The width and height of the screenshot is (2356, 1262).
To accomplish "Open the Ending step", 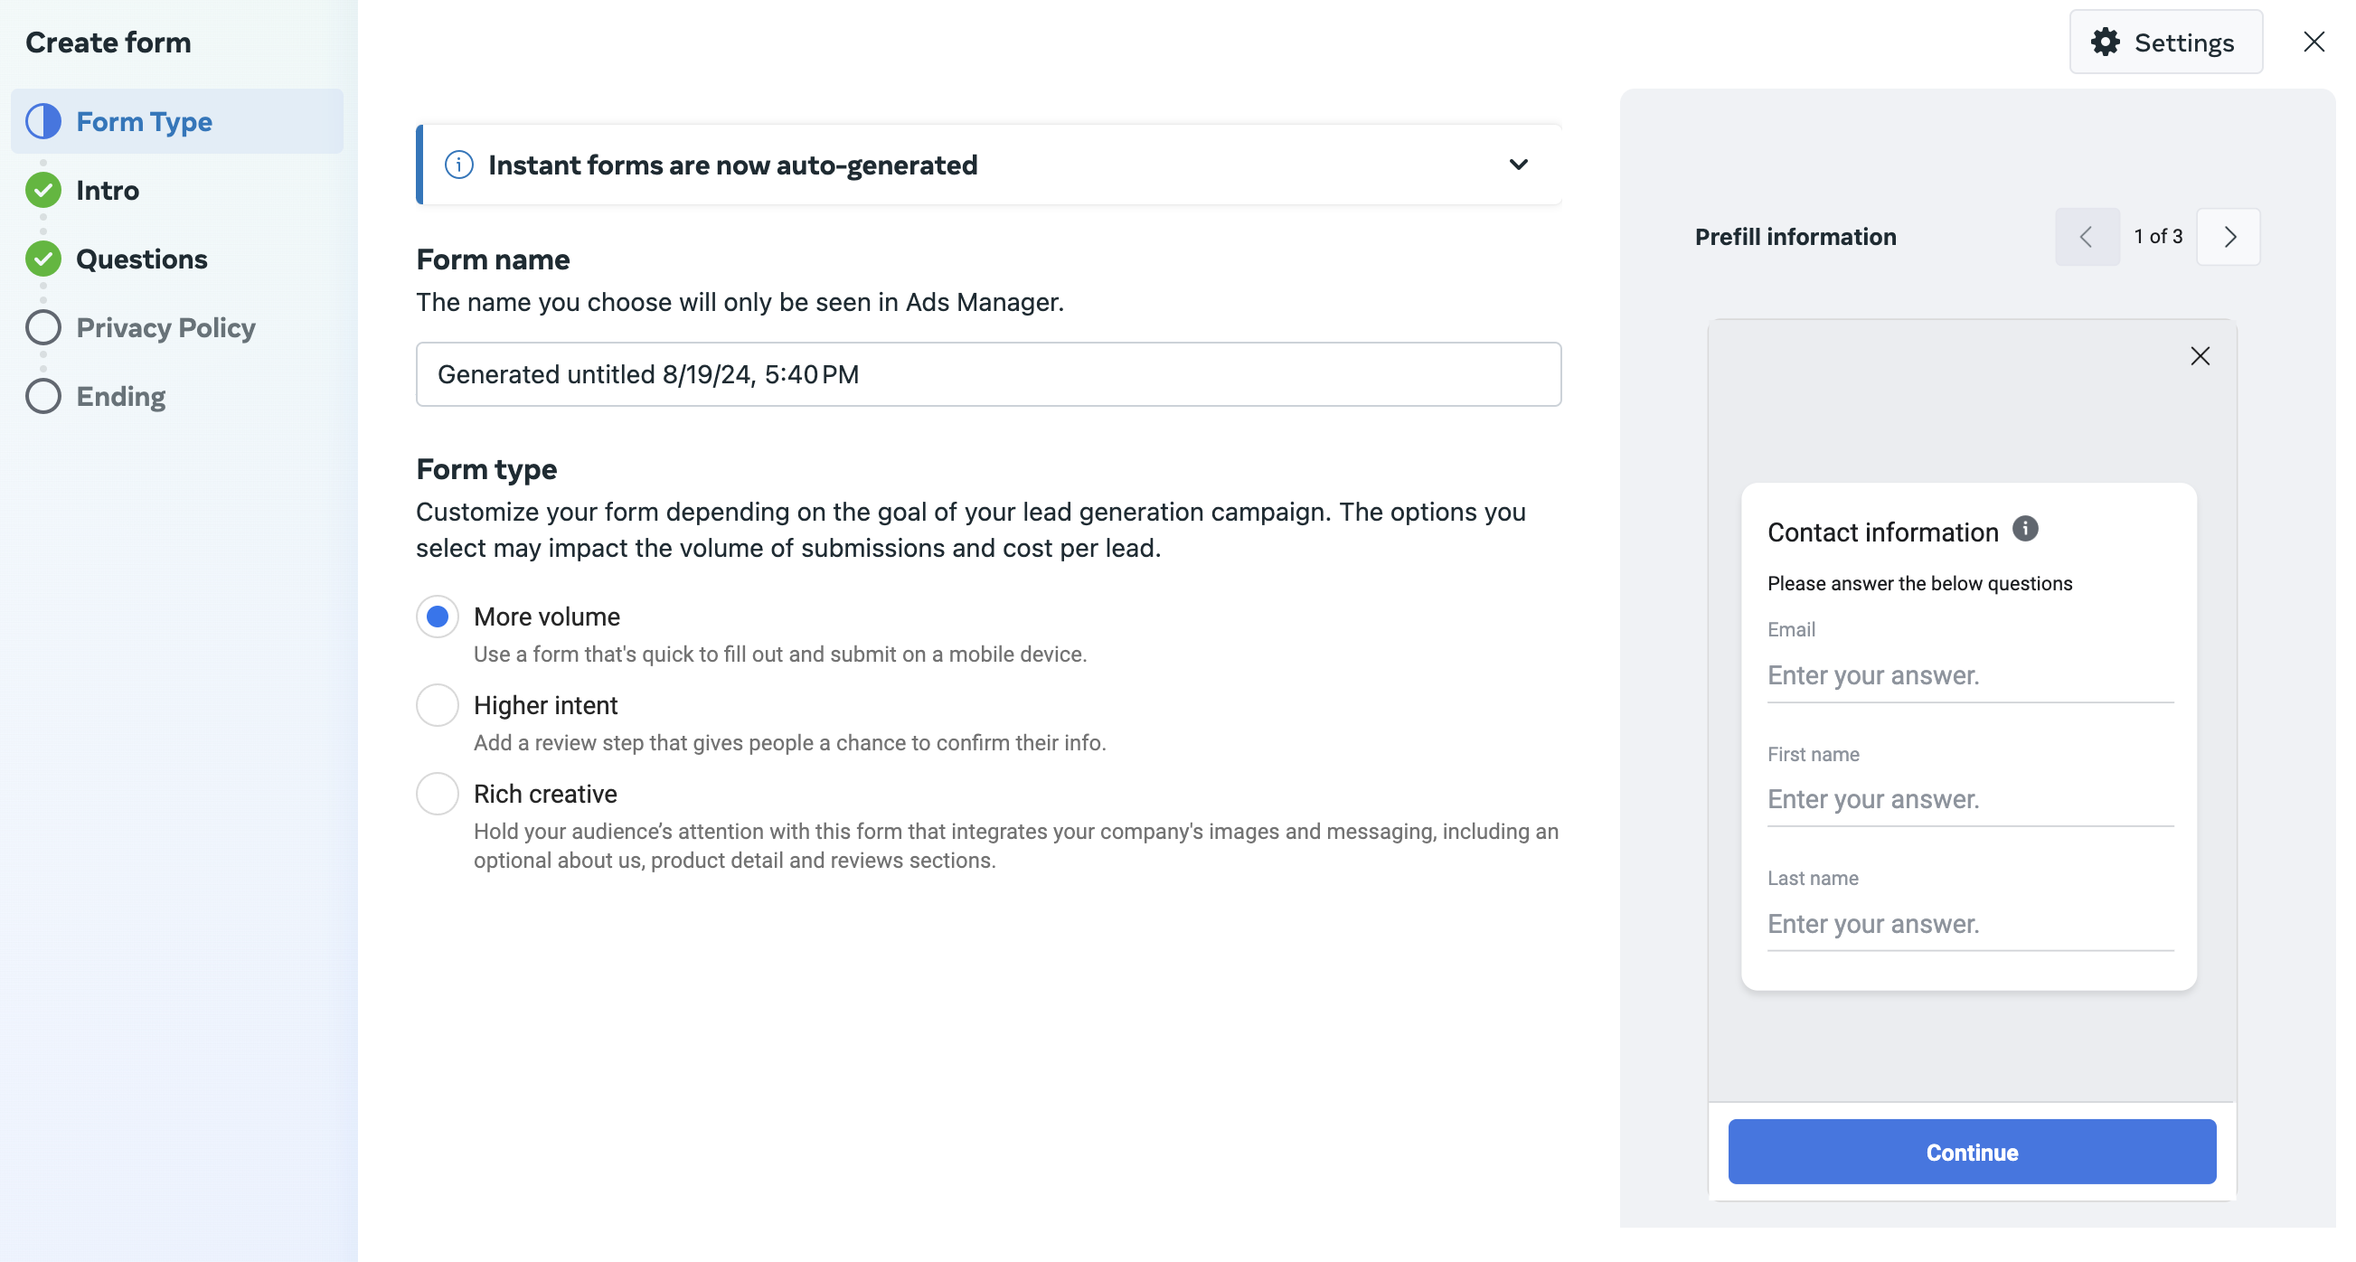I will [121, 396].
